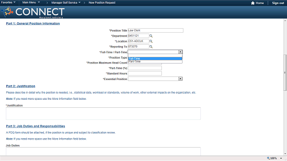Click the zoom level magnifier icon
The width and height of the screenshot is (287, 161).
pos(268,158)
